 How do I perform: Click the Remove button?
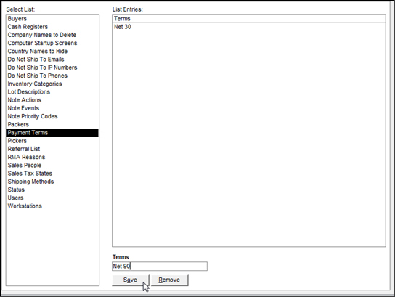(169, 280)
